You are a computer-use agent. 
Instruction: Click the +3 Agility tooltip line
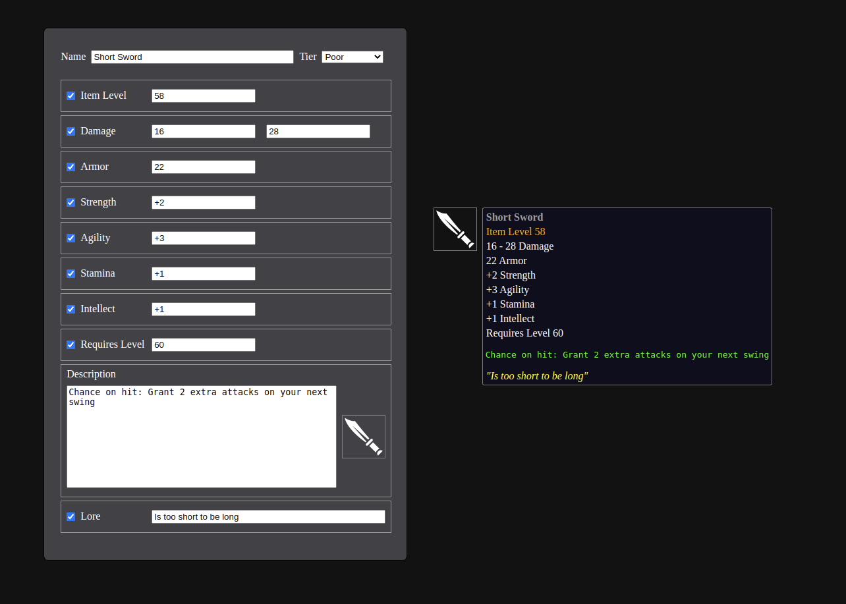[507, 290]
